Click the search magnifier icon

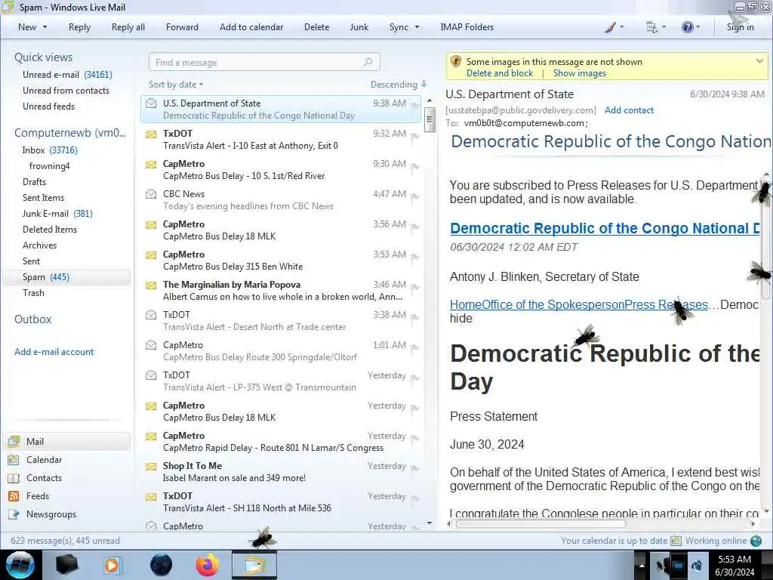tap(368, 62)
